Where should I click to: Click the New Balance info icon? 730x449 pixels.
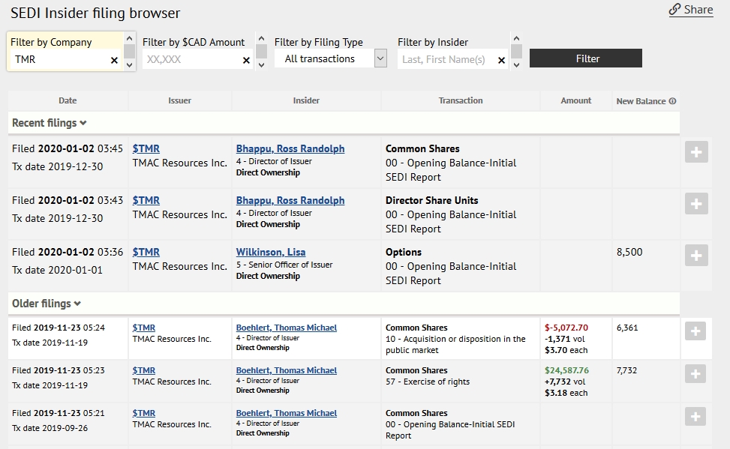coord(673,101)
